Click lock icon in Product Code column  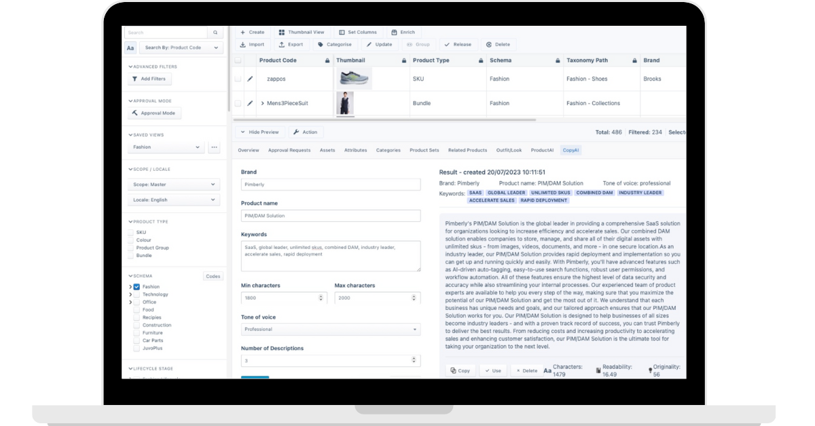click(x=327, y=60)
